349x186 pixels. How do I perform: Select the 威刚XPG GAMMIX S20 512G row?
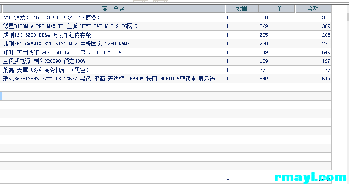[167, 44]
